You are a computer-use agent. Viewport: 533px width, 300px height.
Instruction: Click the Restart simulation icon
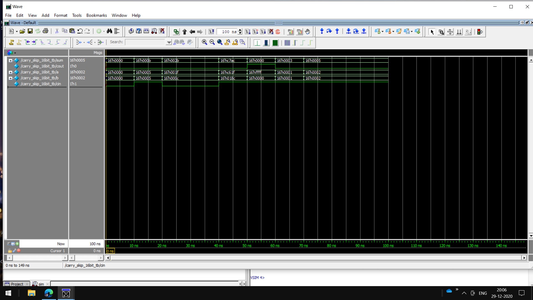(211, 32)
